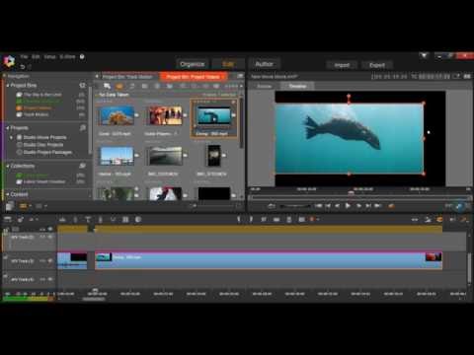The height and width of the screenshot is (355, 474).
Task: Click the timeline mark in icon
Action: (x=239, y=219)
